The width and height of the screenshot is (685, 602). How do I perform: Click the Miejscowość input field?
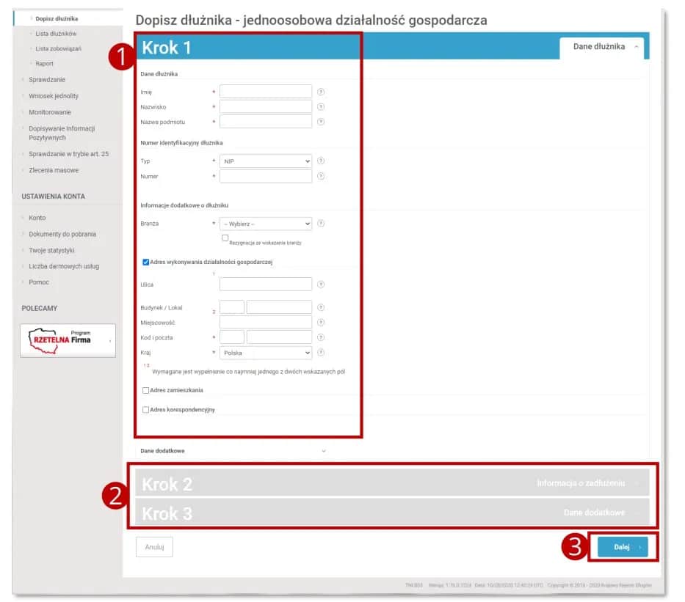tap(265, 323)
